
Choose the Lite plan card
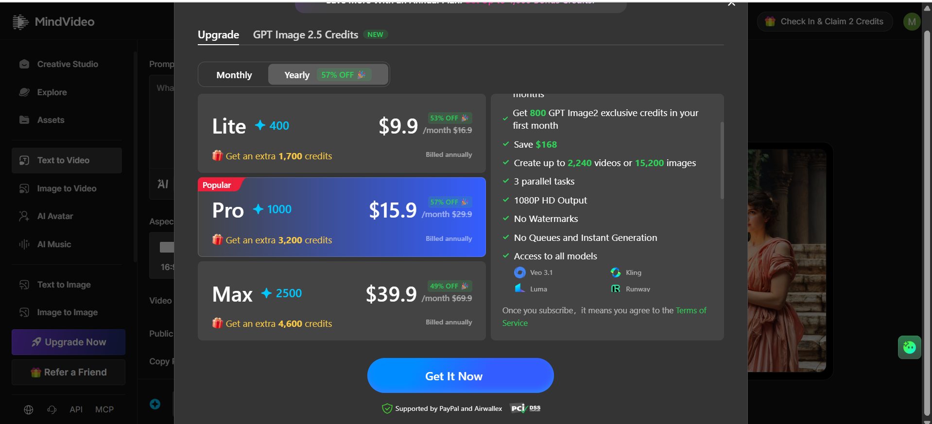coord(342,134)
